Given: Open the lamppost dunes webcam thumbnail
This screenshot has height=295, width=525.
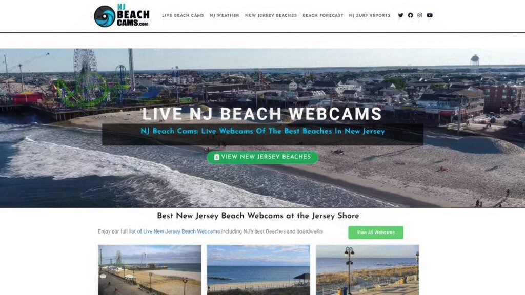Looking at the screenshot, I should coord(367,270).
